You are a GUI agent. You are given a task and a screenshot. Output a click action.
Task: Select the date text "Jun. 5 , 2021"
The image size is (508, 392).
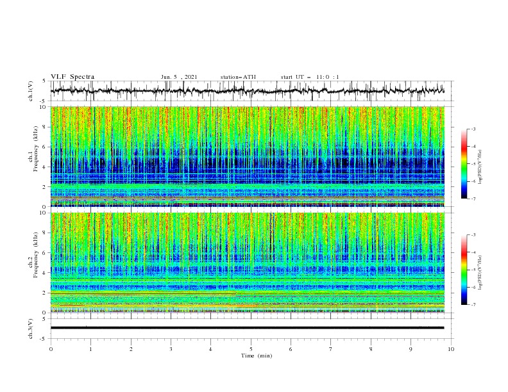[179, 77]
